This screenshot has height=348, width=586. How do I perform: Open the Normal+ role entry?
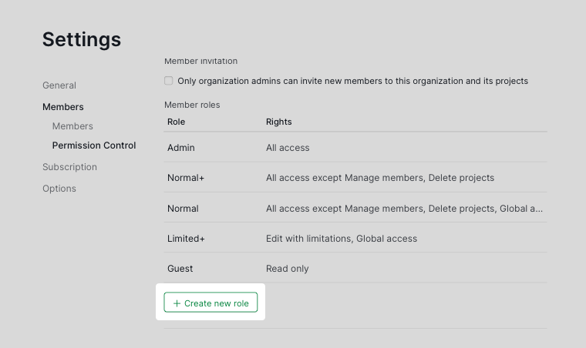tap(186, 178)
